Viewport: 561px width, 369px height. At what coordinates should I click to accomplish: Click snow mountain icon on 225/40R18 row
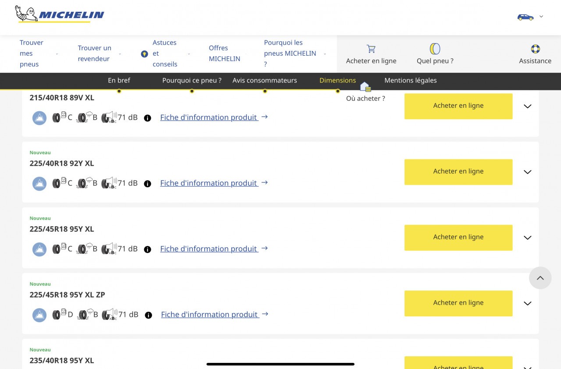pos(39,184)
